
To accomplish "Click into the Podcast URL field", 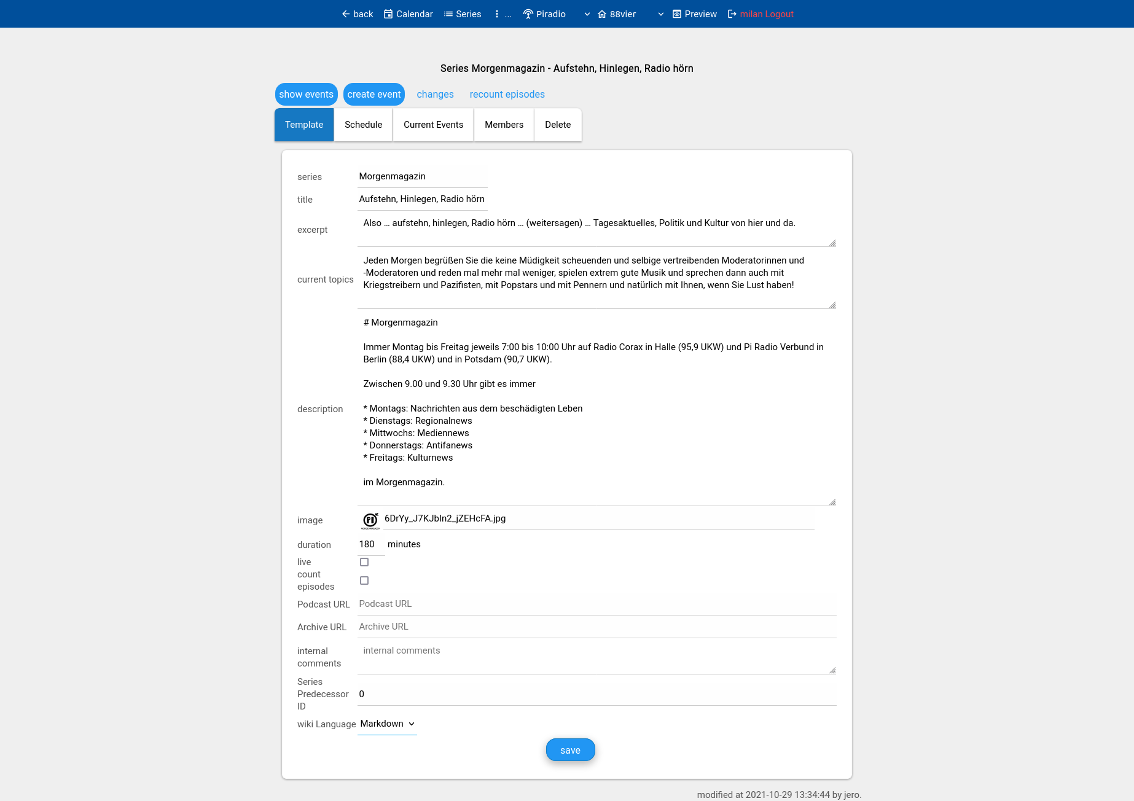I will [x=596, y=604].
